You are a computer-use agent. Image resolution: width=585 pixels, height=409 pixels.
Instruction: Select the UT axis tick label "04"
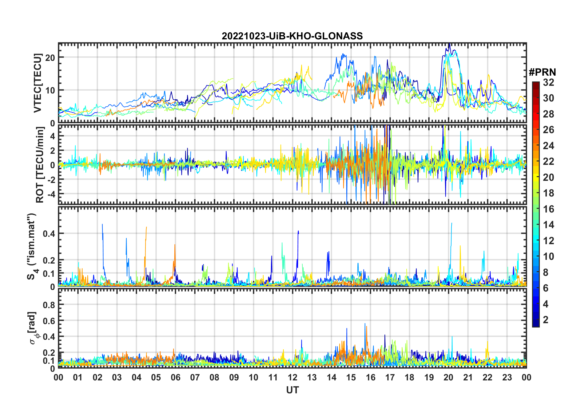pyautogui.click(x=137, y=377)
